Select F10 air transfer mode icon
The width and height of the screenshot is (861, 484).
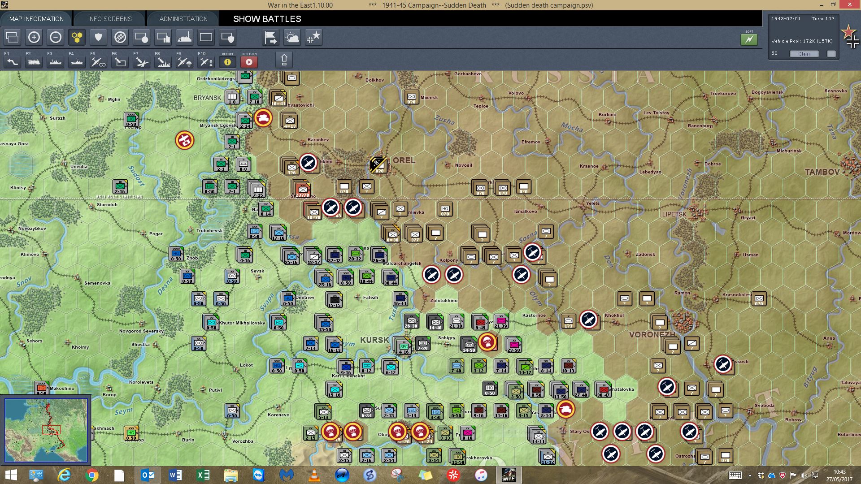[206, 62]
